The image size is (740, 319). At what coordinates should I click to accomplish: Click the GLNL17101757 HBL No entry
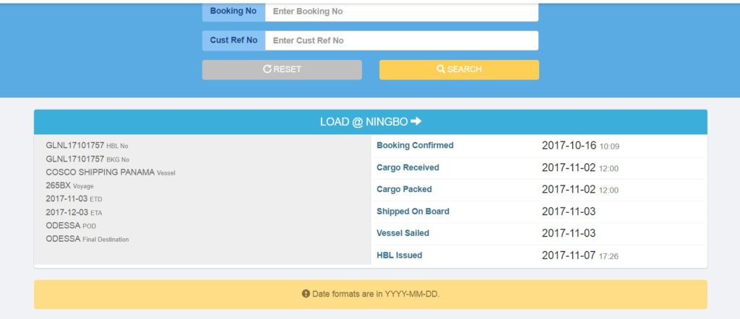coord(75,146)
